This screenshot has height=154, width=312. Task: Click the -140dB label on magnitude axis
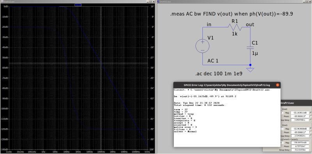(x=5, y=150)
